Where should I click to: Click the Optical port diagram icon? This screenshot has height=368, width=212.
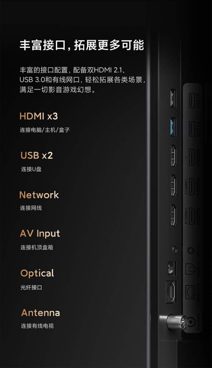(190, 269)
